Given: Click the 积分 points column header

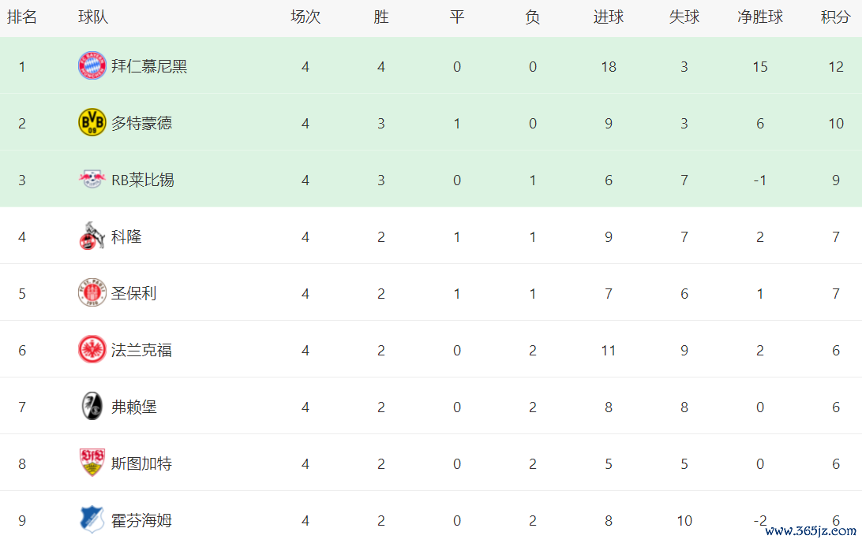Looking at the screenshot, I should (x=835, y=17).
